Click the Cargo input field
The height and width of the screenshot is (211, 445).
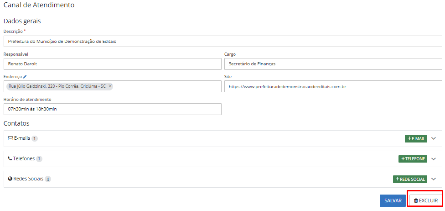[x=333, y=64]
